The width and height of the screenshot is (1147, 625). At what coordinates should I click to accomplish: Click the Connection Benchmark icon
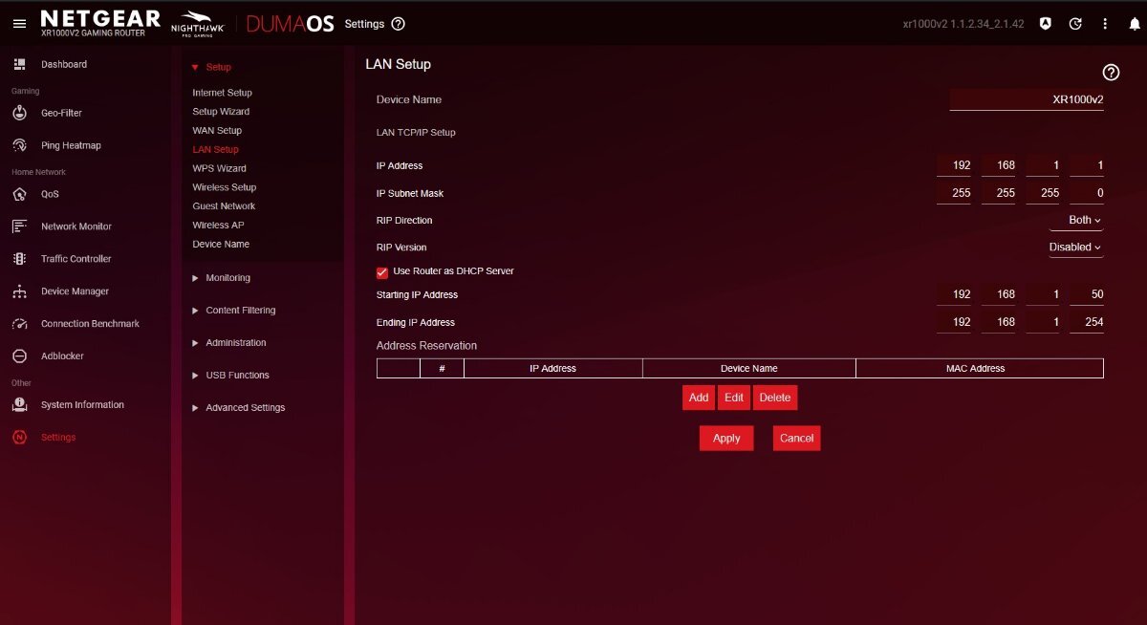tap(19, 324)
